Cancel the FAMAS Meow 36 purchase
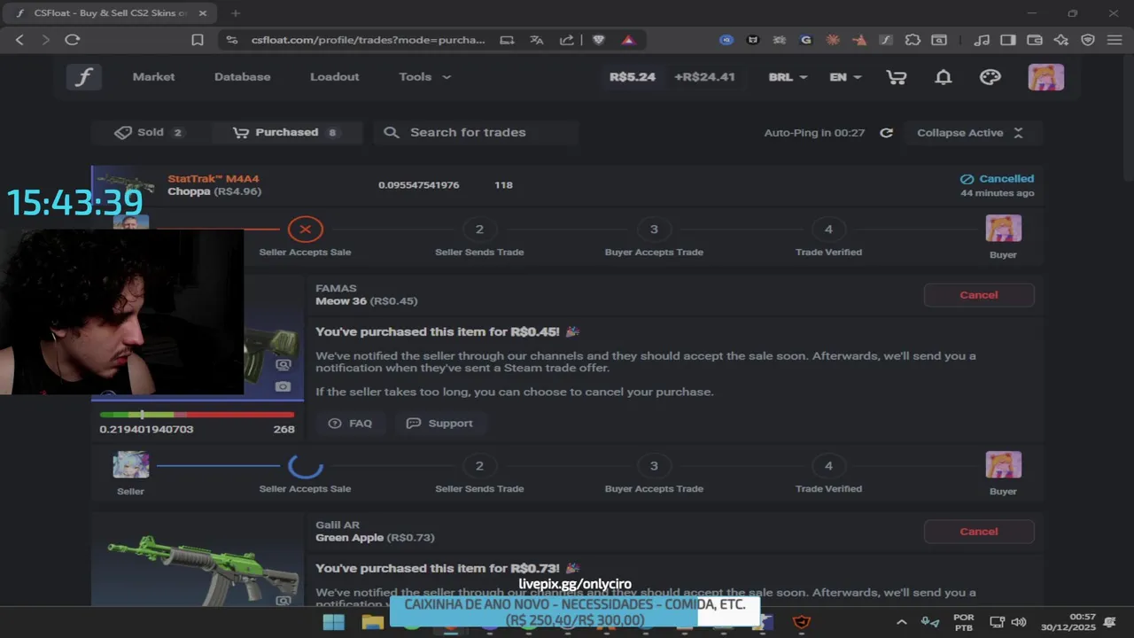The width and height of the screenshot is (1134, 638). (978, 295)
